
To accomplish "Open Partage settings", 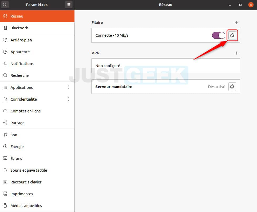I will [x=37, y=123].
